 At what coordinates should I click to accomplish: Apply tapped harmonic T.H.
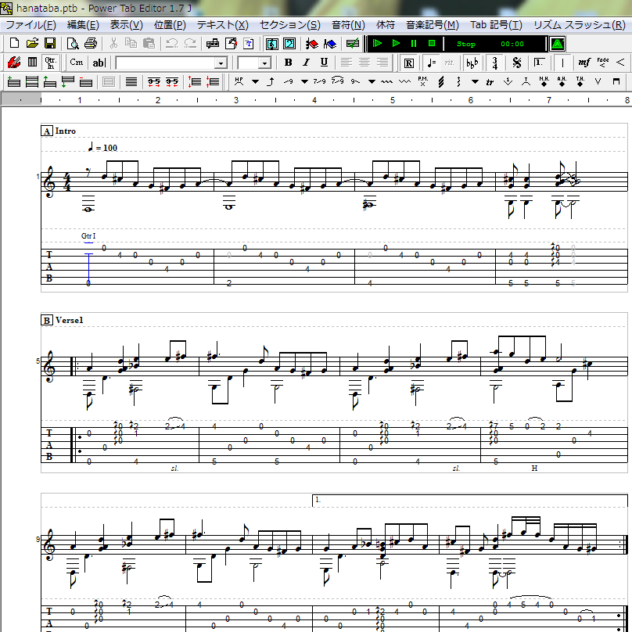pyautogui.click(x=580, y=82)
